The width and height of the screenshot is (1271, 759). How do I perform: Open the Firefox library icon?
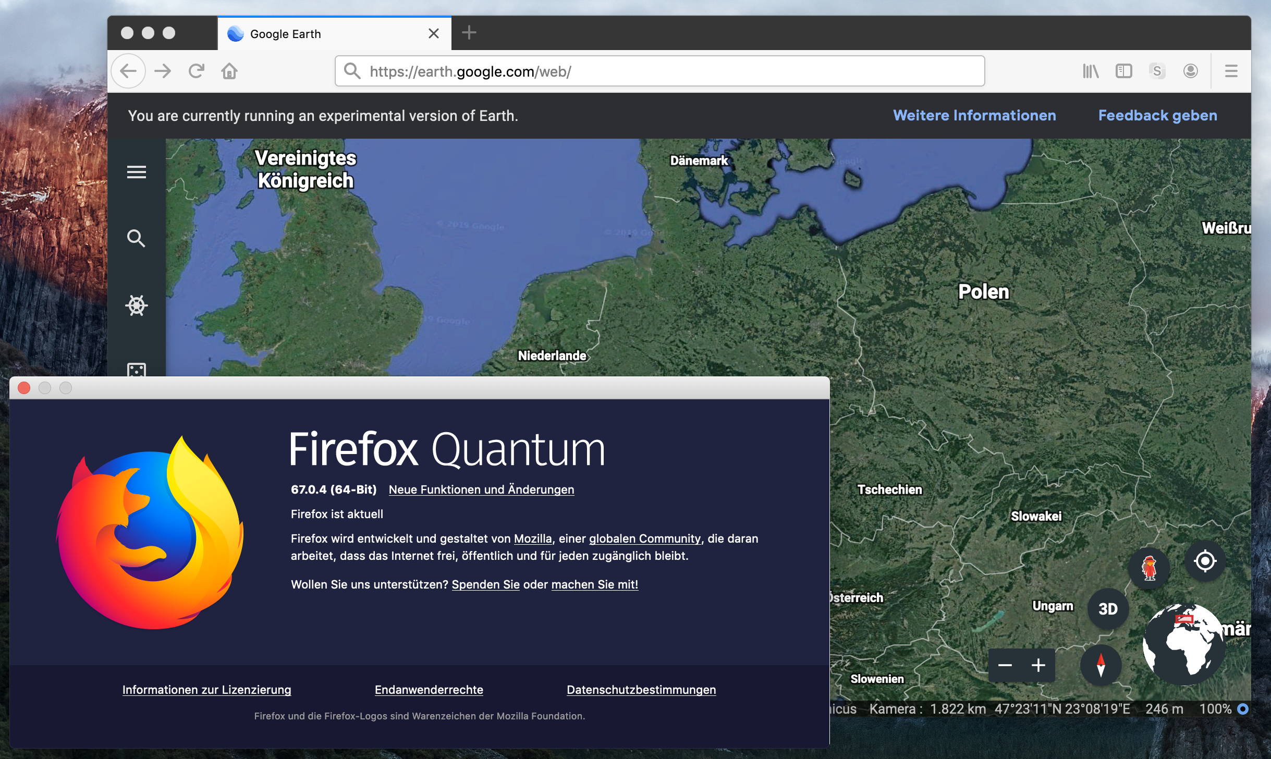(1091, 71)
